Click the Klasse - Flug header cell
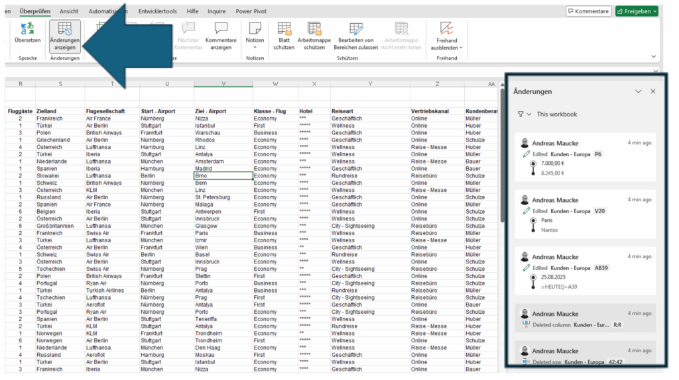 [275, 111]
